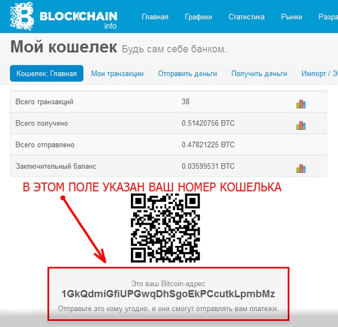Open chart icon for Всего получено row
Viewport: 338px width, 327px height.
[301, 126]
